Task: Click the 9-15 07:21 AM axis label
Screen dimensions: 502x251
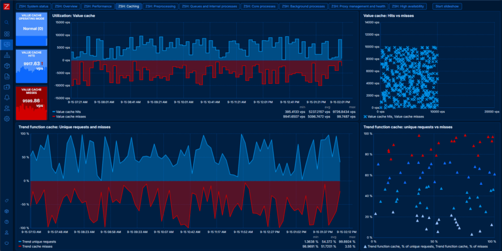Action: point(77,102)
